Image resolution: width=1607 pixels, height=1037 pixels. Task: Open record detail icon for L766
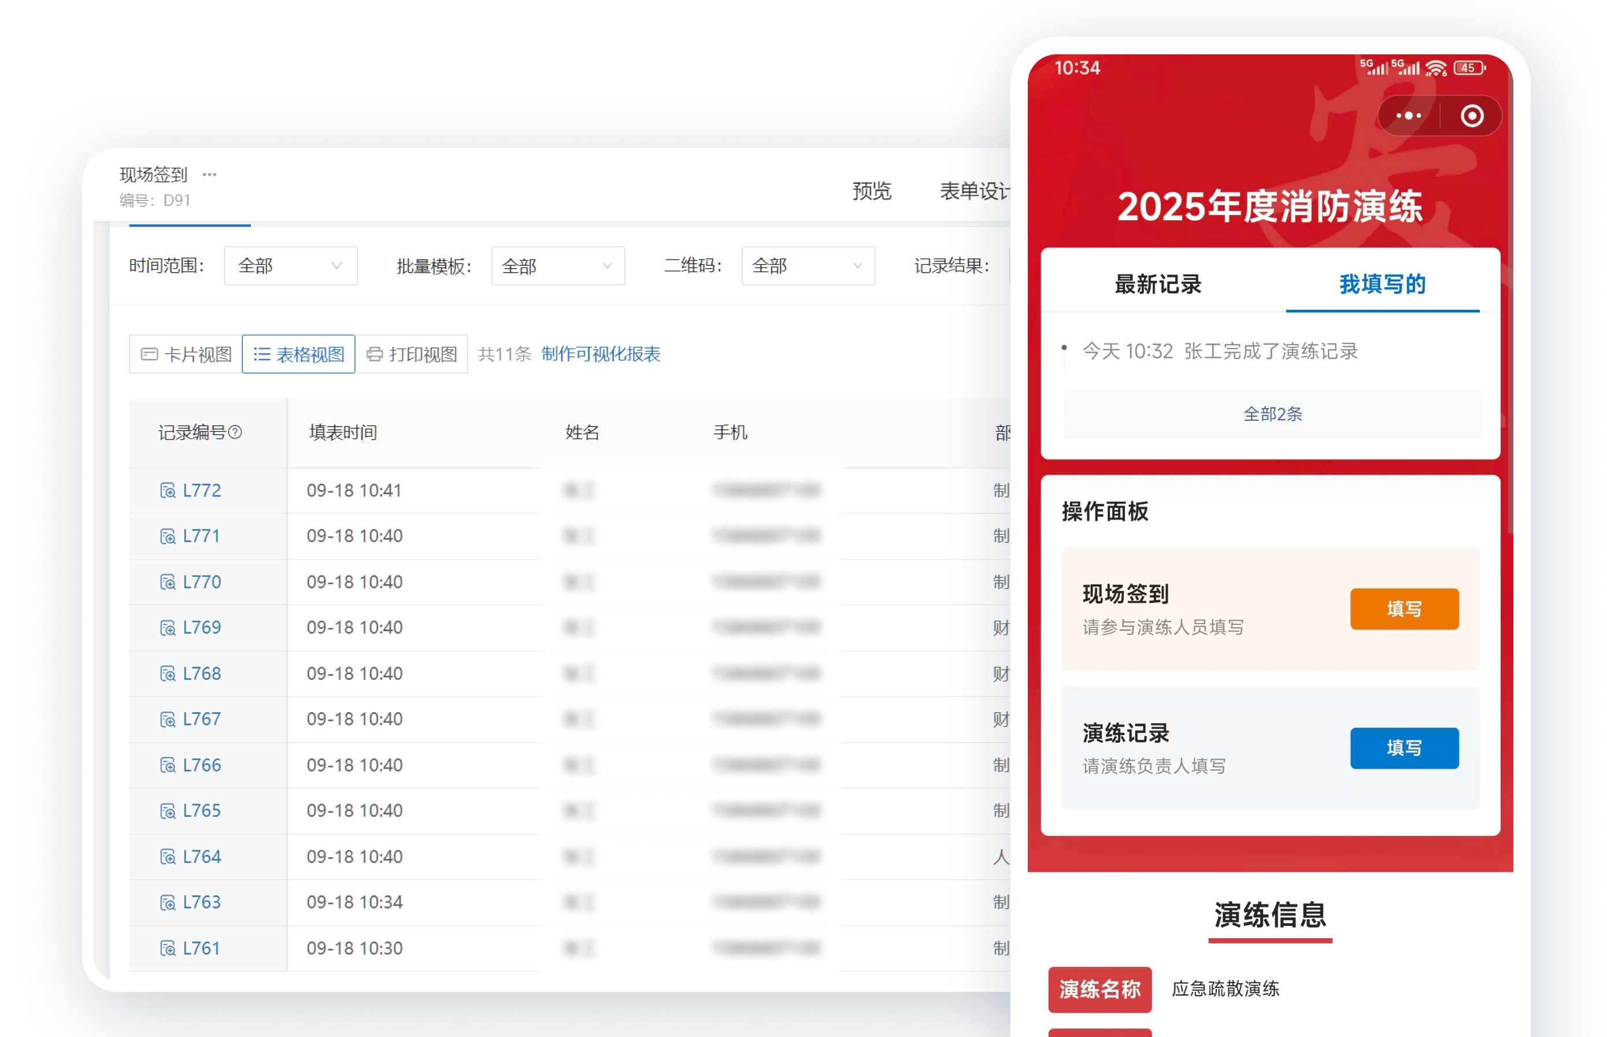(x=168, y=765)
